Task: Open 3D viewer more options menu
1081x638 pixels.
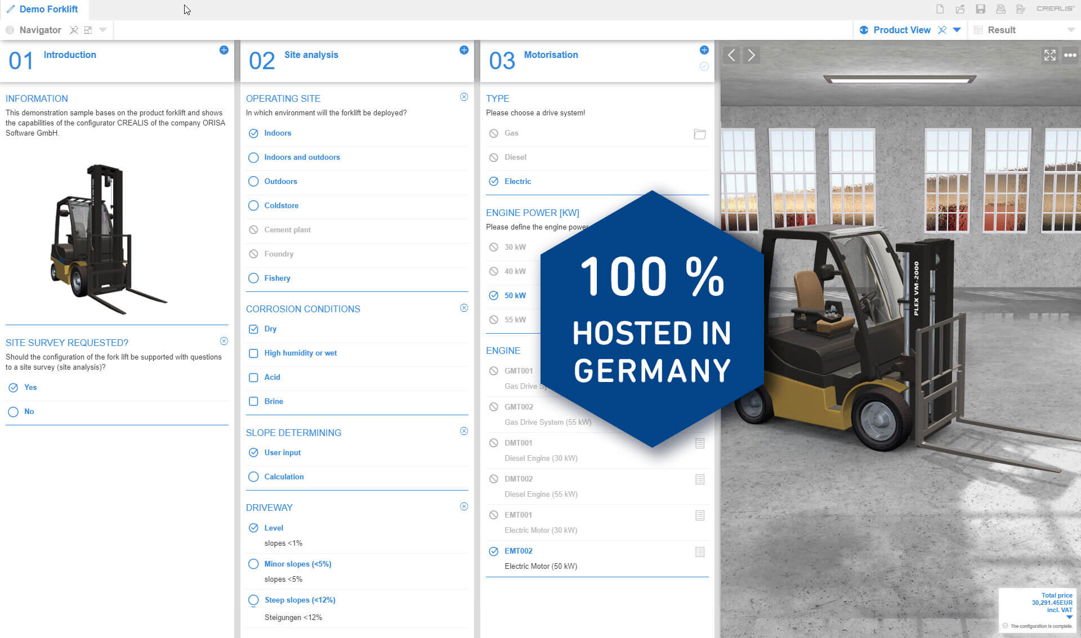Action: (1070, 55)
